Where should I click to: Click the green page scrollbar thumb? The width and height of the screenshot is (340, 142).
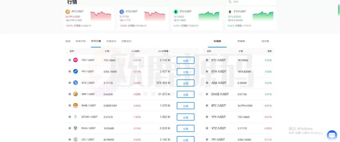[x=339, y=10]
